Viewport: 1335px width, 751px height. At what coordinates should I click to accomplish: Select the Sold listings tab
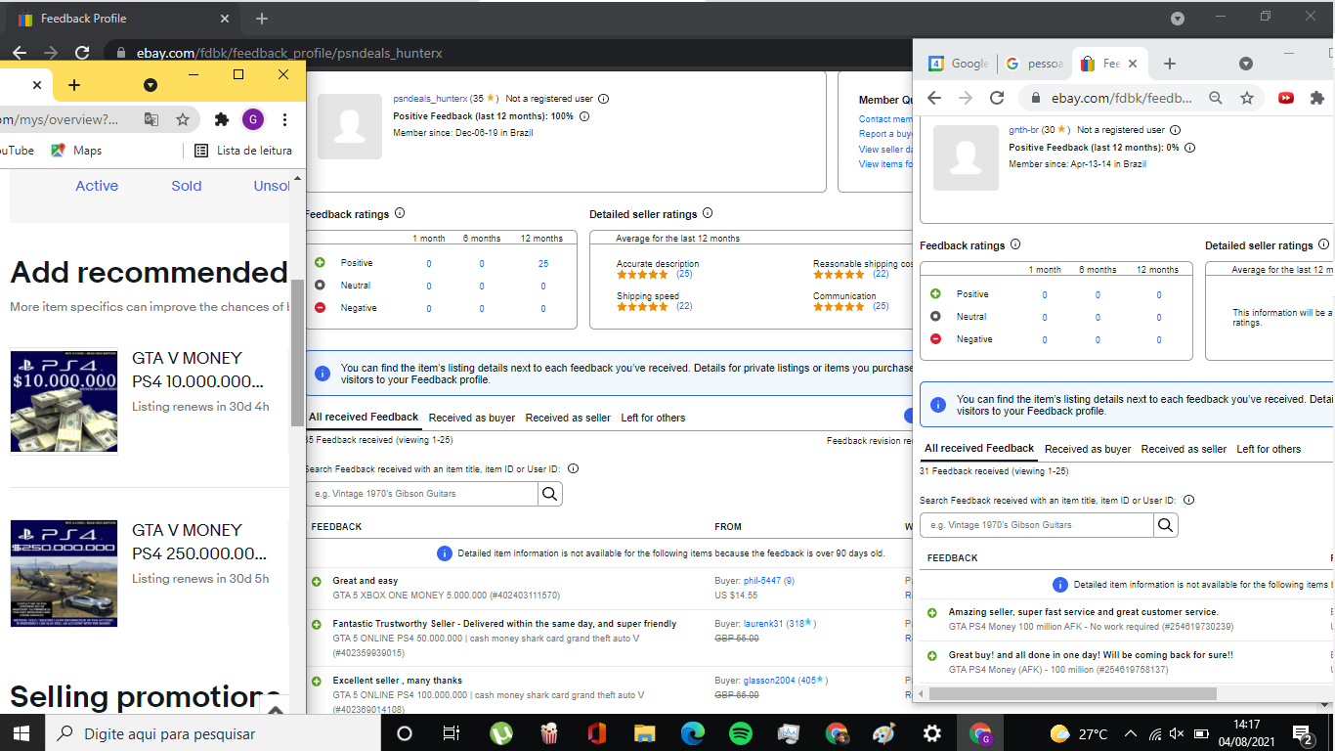(187, 186)
